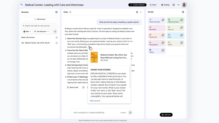The image size is (219, 123).
Task: Edit Audio Overview settings pencil
Action: 163,20
